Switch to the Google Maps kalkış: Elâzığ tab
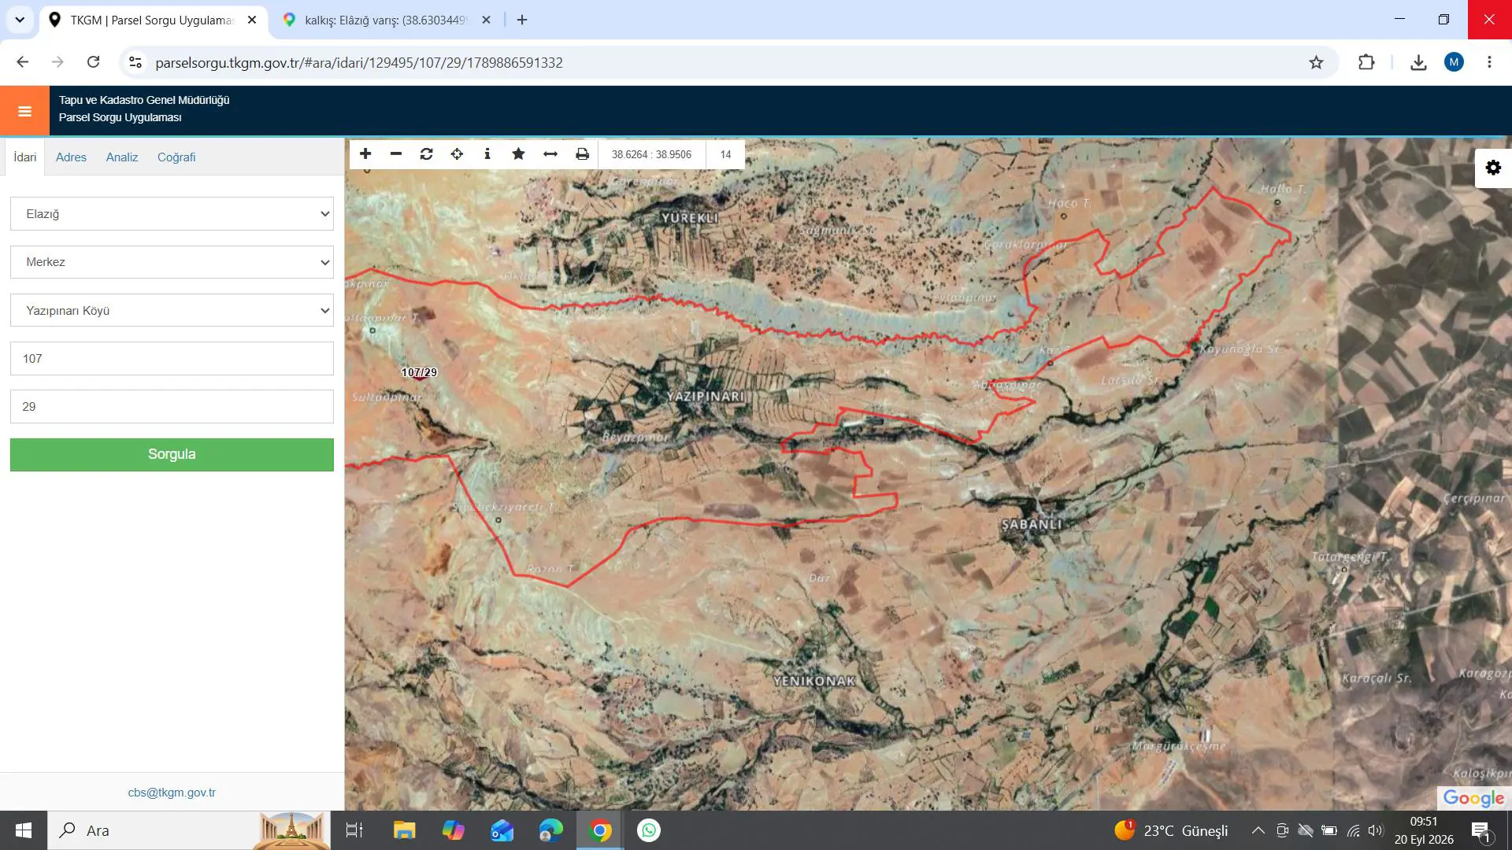This screenshot has height=850, width=1512. (x=386, y=20)
